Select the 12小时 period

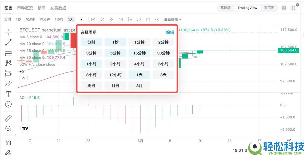click(x=115, y=75)
